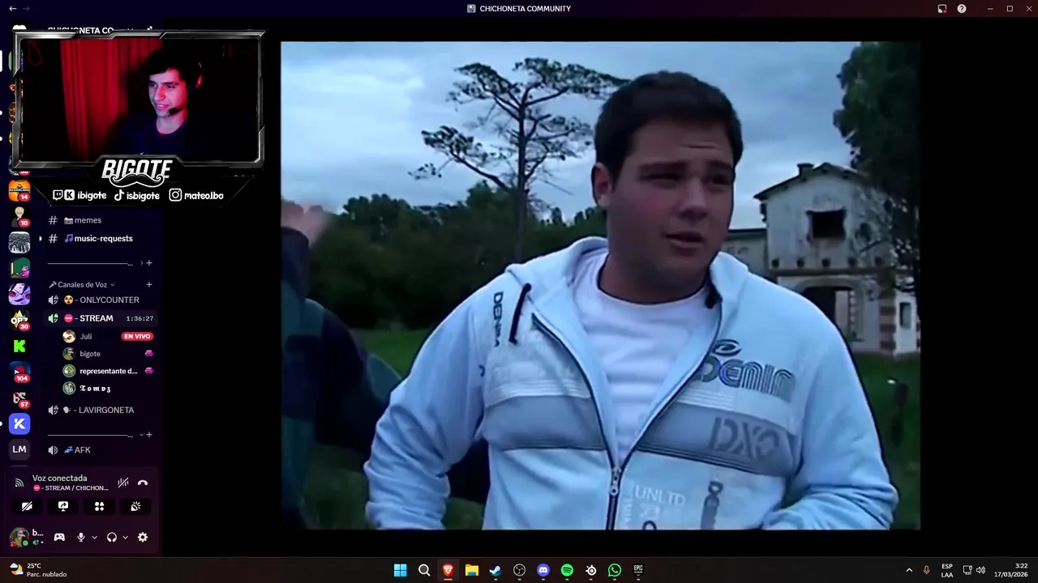1038x583 pixels.
Task: Open server with 14 notifications badge
Action: coord(19,191)
